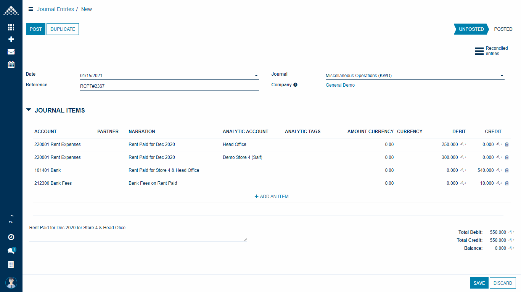Switch status to Posted

[503, 29]
